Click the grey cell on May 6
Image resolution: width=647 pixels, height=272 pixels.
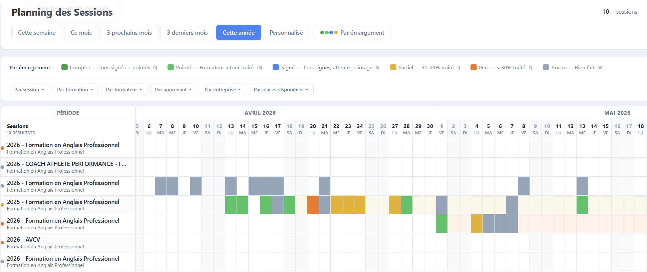(500, 224)
